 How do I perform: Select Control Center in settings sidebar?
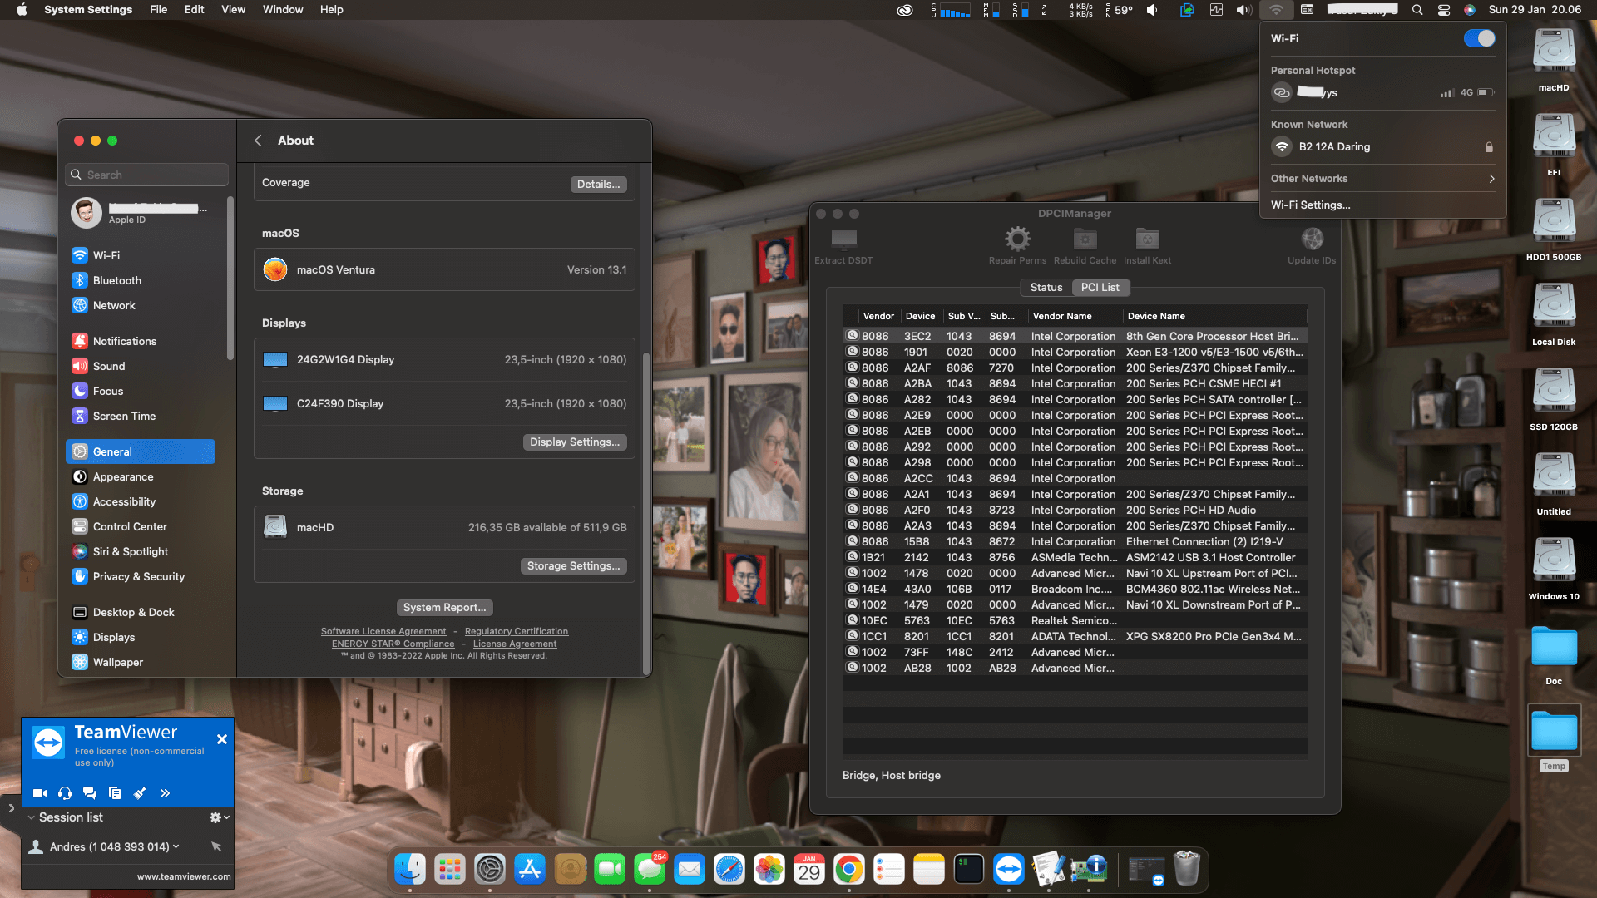coord(140,527)
